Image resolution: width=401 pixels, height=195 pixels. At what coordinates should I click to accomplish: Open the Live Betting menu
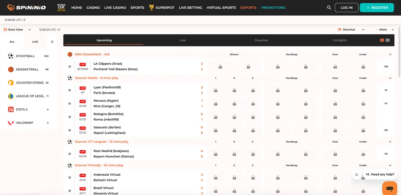pyautogui.click(x=190, y=7)
